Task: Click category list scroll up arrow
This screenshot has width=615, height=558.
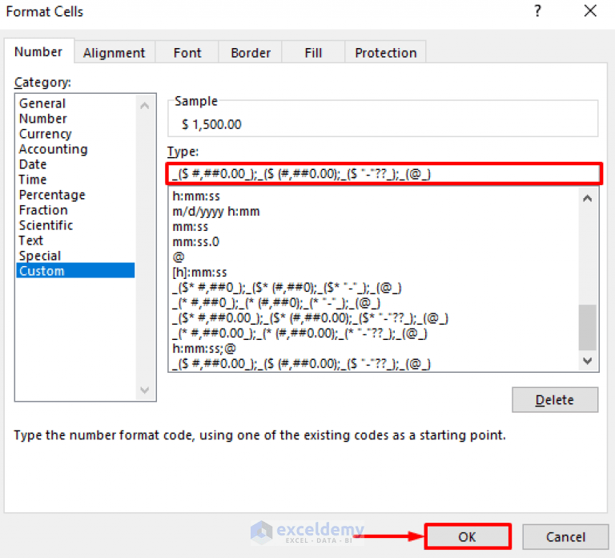Action: point(145,106)
